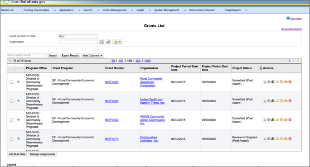Click the Manage Assignments button
The width and height of the screenshot is (310, 167).
click(x=43, y=154)
